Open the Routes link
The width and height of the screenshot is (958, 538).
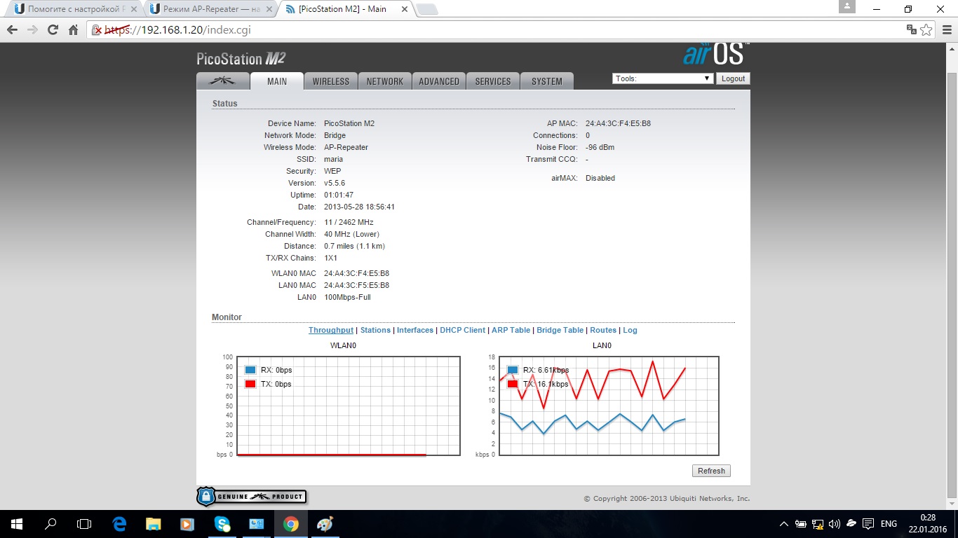point(603,330)
